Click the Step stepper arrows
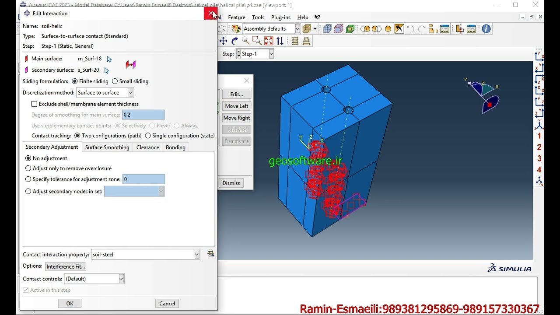The width and height of the screenshot is (560, 315). (x=238, y=54)
